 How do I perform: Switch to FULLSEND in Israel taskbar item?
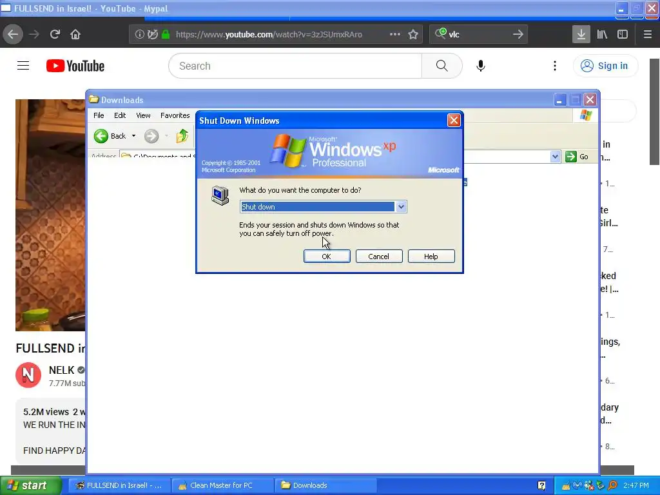(x=119, y=485)
